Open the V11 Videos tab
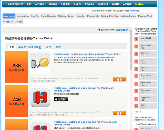The height and width of the screenshot is (130, 164). (18, 22)
